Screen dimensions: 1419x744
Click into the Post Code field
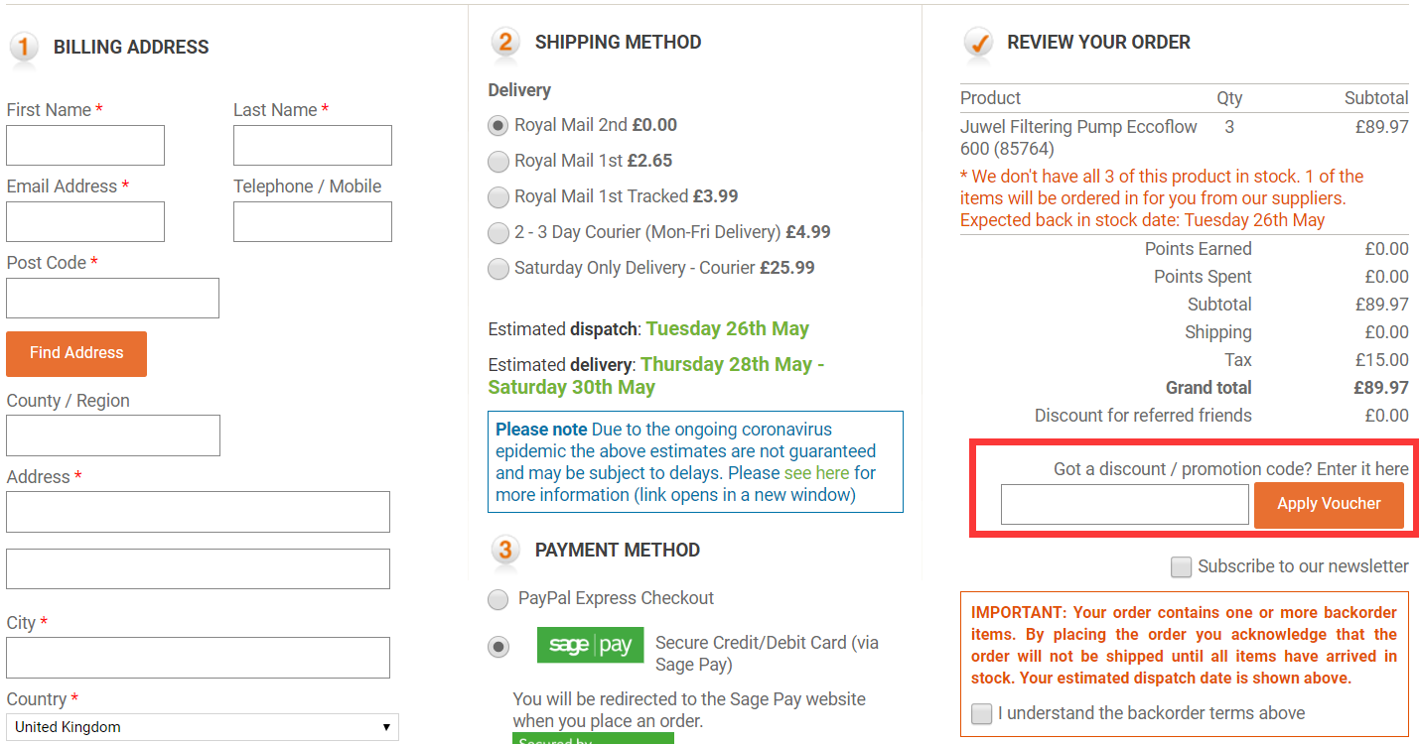[x=112, y=299]
